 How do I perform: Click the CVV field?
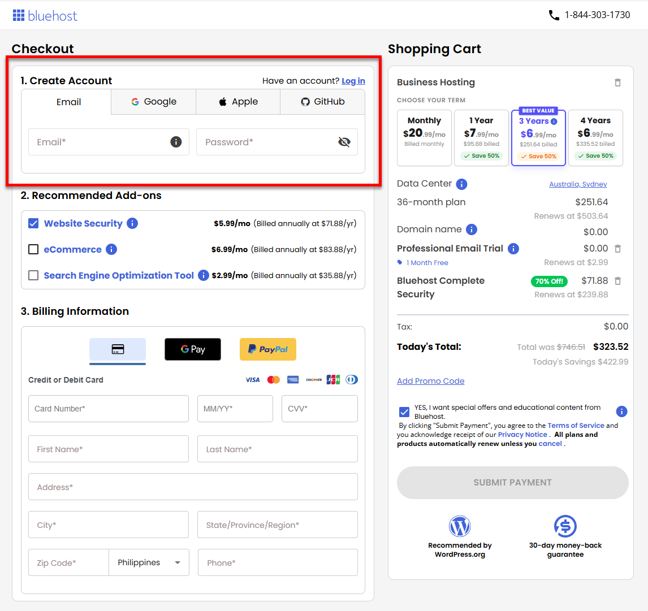pyautogui.click(x=319, y=409)
